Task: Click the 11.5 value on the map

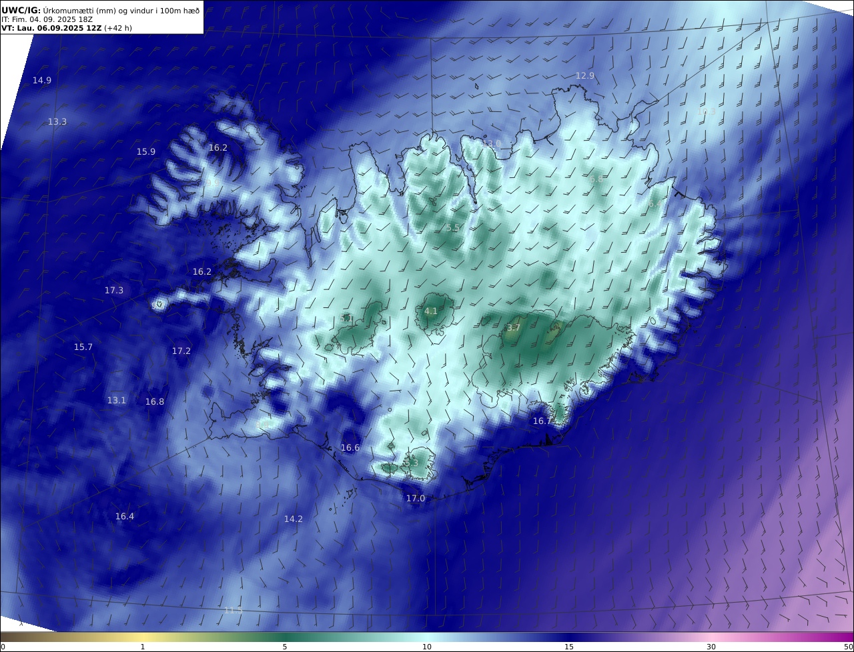Action: [x=234, y=611]
